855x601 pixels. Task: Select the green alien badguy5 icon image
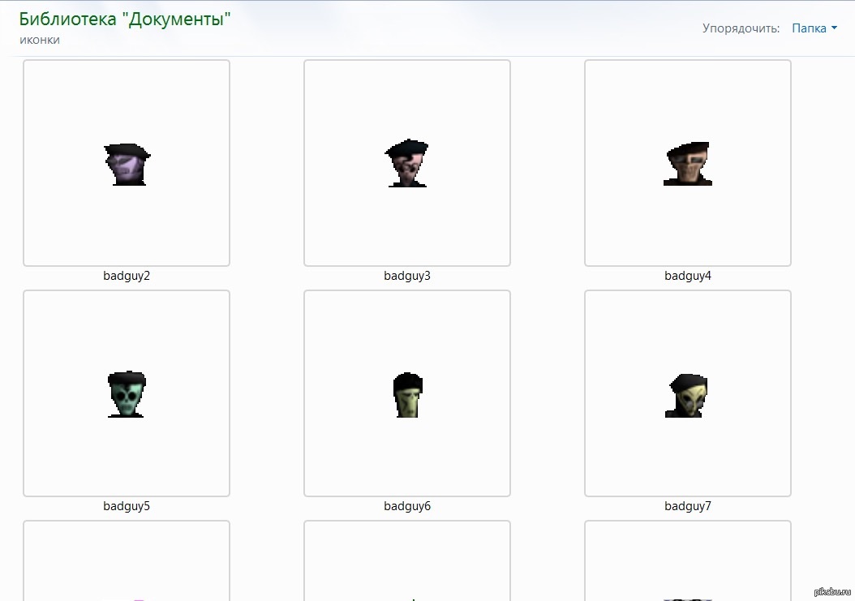[x=127, y=394]
